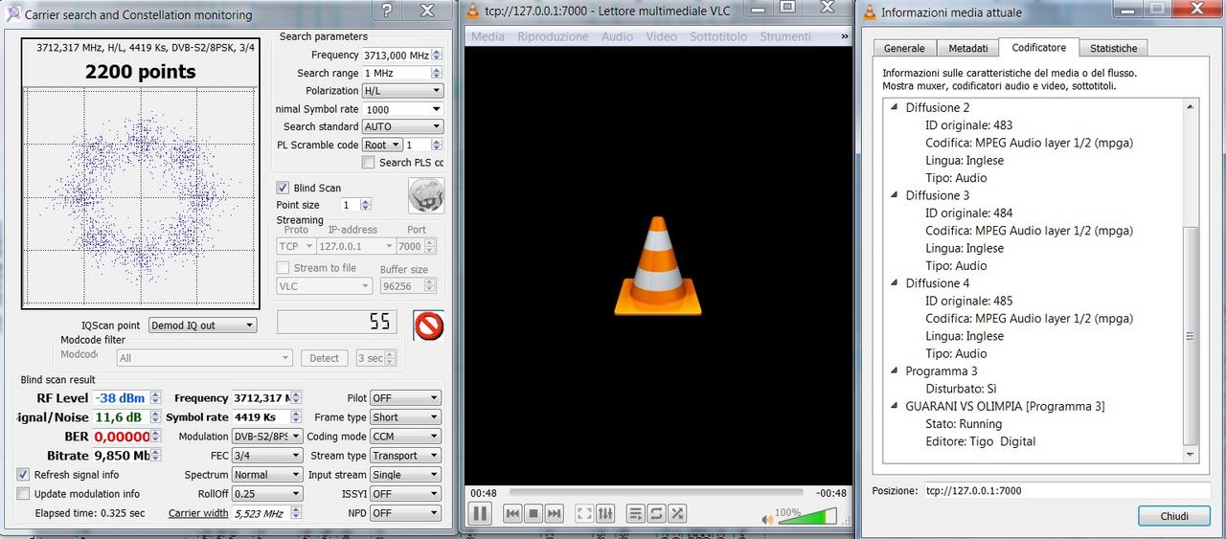Pause playback in VLC

click(481, 513)
